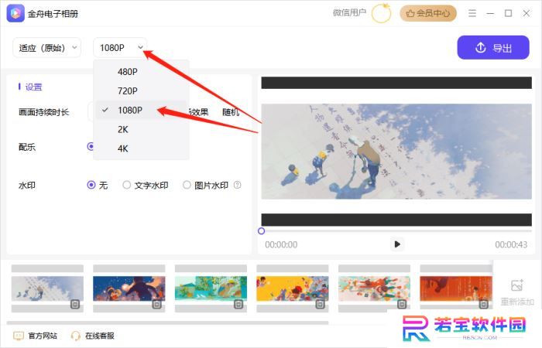The height and width of the screenshot is (348, 542).
Task: Click the 导出 export button
Action: (493, 48)
